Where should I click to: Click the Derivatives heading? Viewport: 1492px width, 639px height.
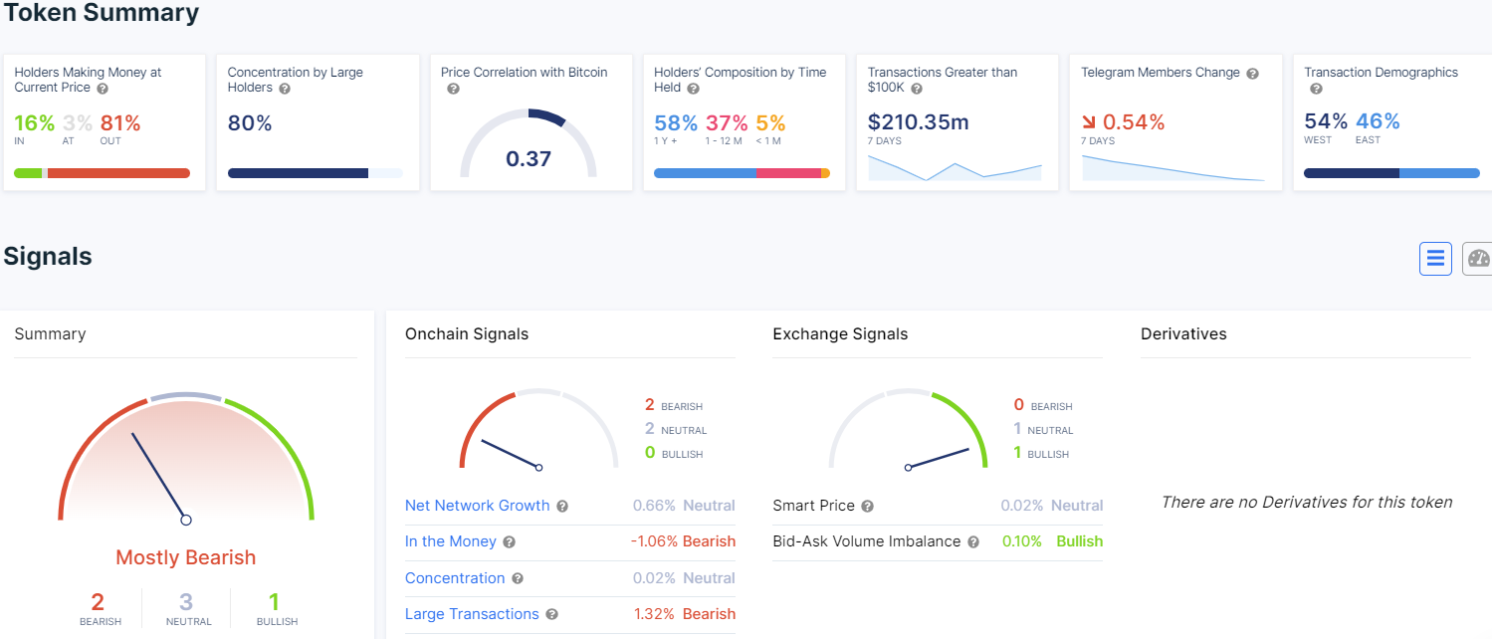coord(1183,334)
